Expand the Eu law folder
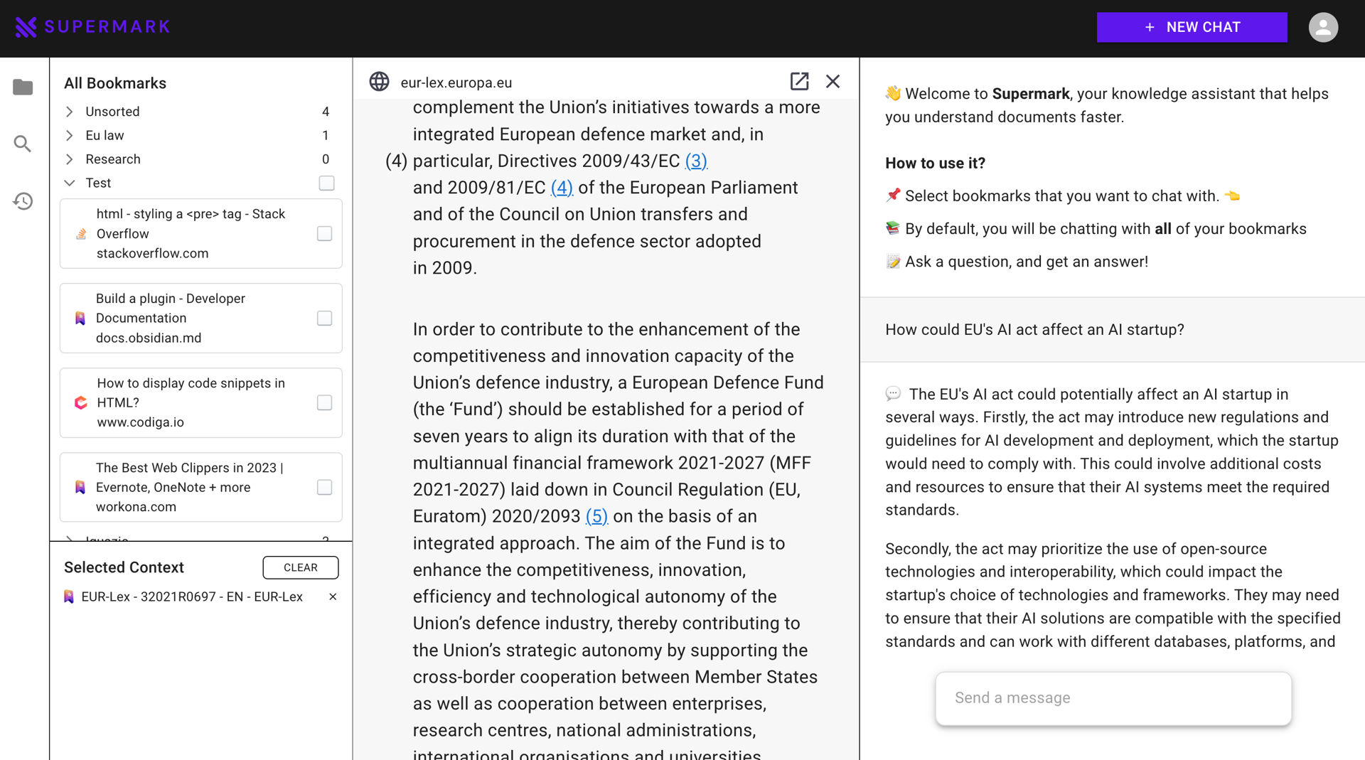 pyautogui.click(x=70, y=136)
